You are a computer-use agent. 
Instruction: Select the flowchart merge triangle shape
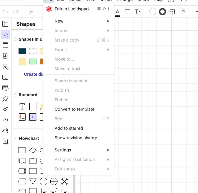pyautogui.click(x=33, y=181)
